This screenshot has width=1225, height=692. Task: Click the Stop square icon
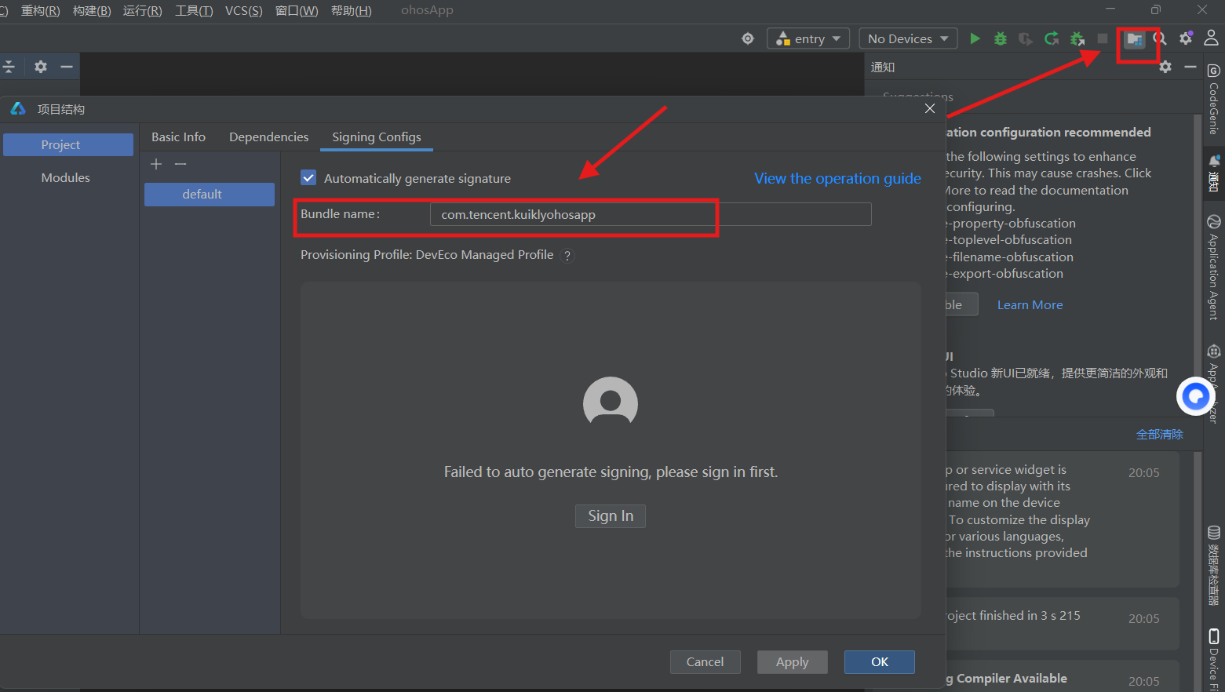1103,38
